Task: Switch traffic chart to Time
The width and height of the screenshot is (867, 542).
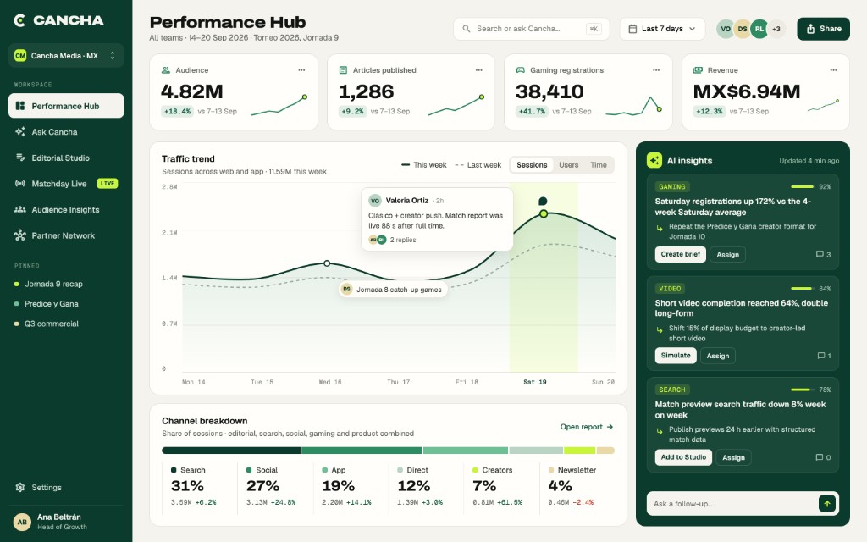Action: pyautogui.click(x=599, y=165)
